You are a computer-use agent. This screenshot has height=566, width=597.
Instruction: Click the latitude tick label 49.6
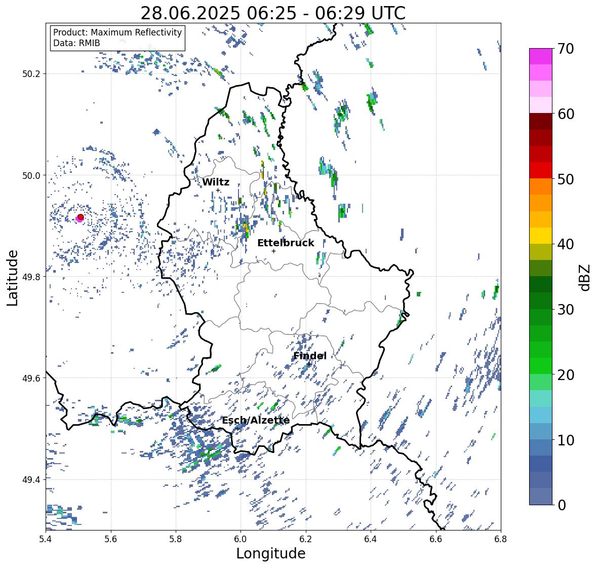pyautogui.click(x=31, y=378)
